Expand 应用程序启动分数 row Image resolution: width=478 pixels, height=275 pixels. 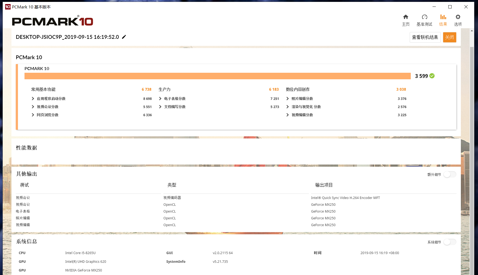point(33,99)
